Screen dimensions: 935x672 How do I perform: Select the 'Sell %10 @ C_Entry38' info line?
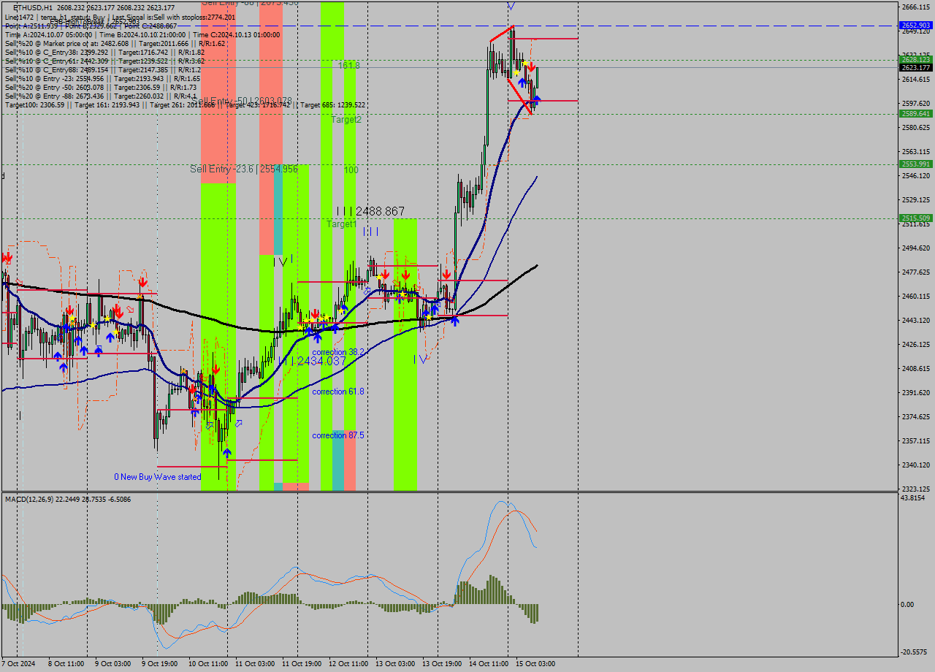click(104, 53)
